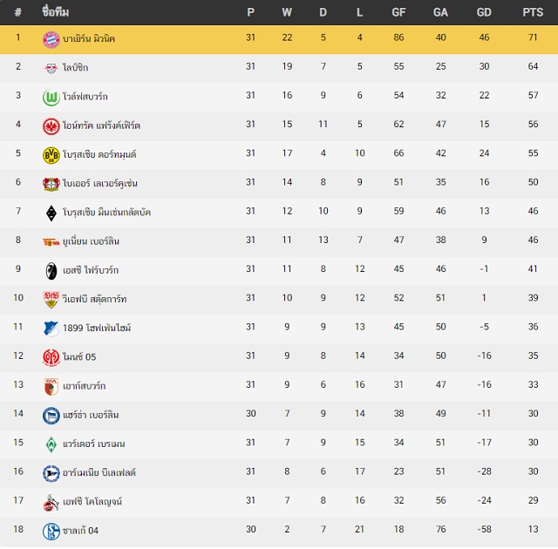558x549 pixels.
Task: Open the ไมนซ์ 05 team name link
Action: click(x=79, y=356)
